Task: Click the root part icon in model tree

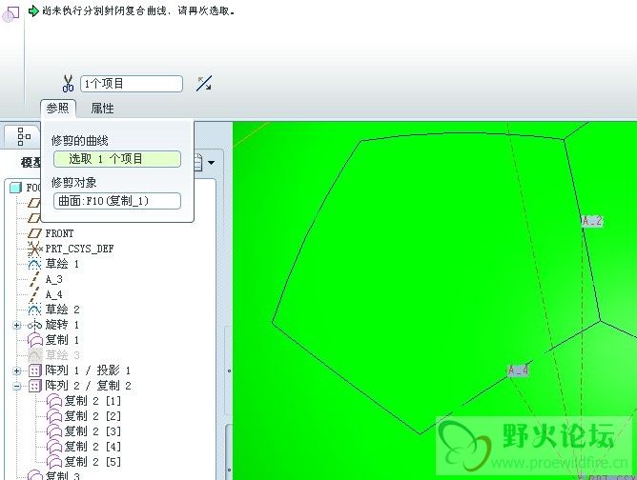Action: click(16, 188)
